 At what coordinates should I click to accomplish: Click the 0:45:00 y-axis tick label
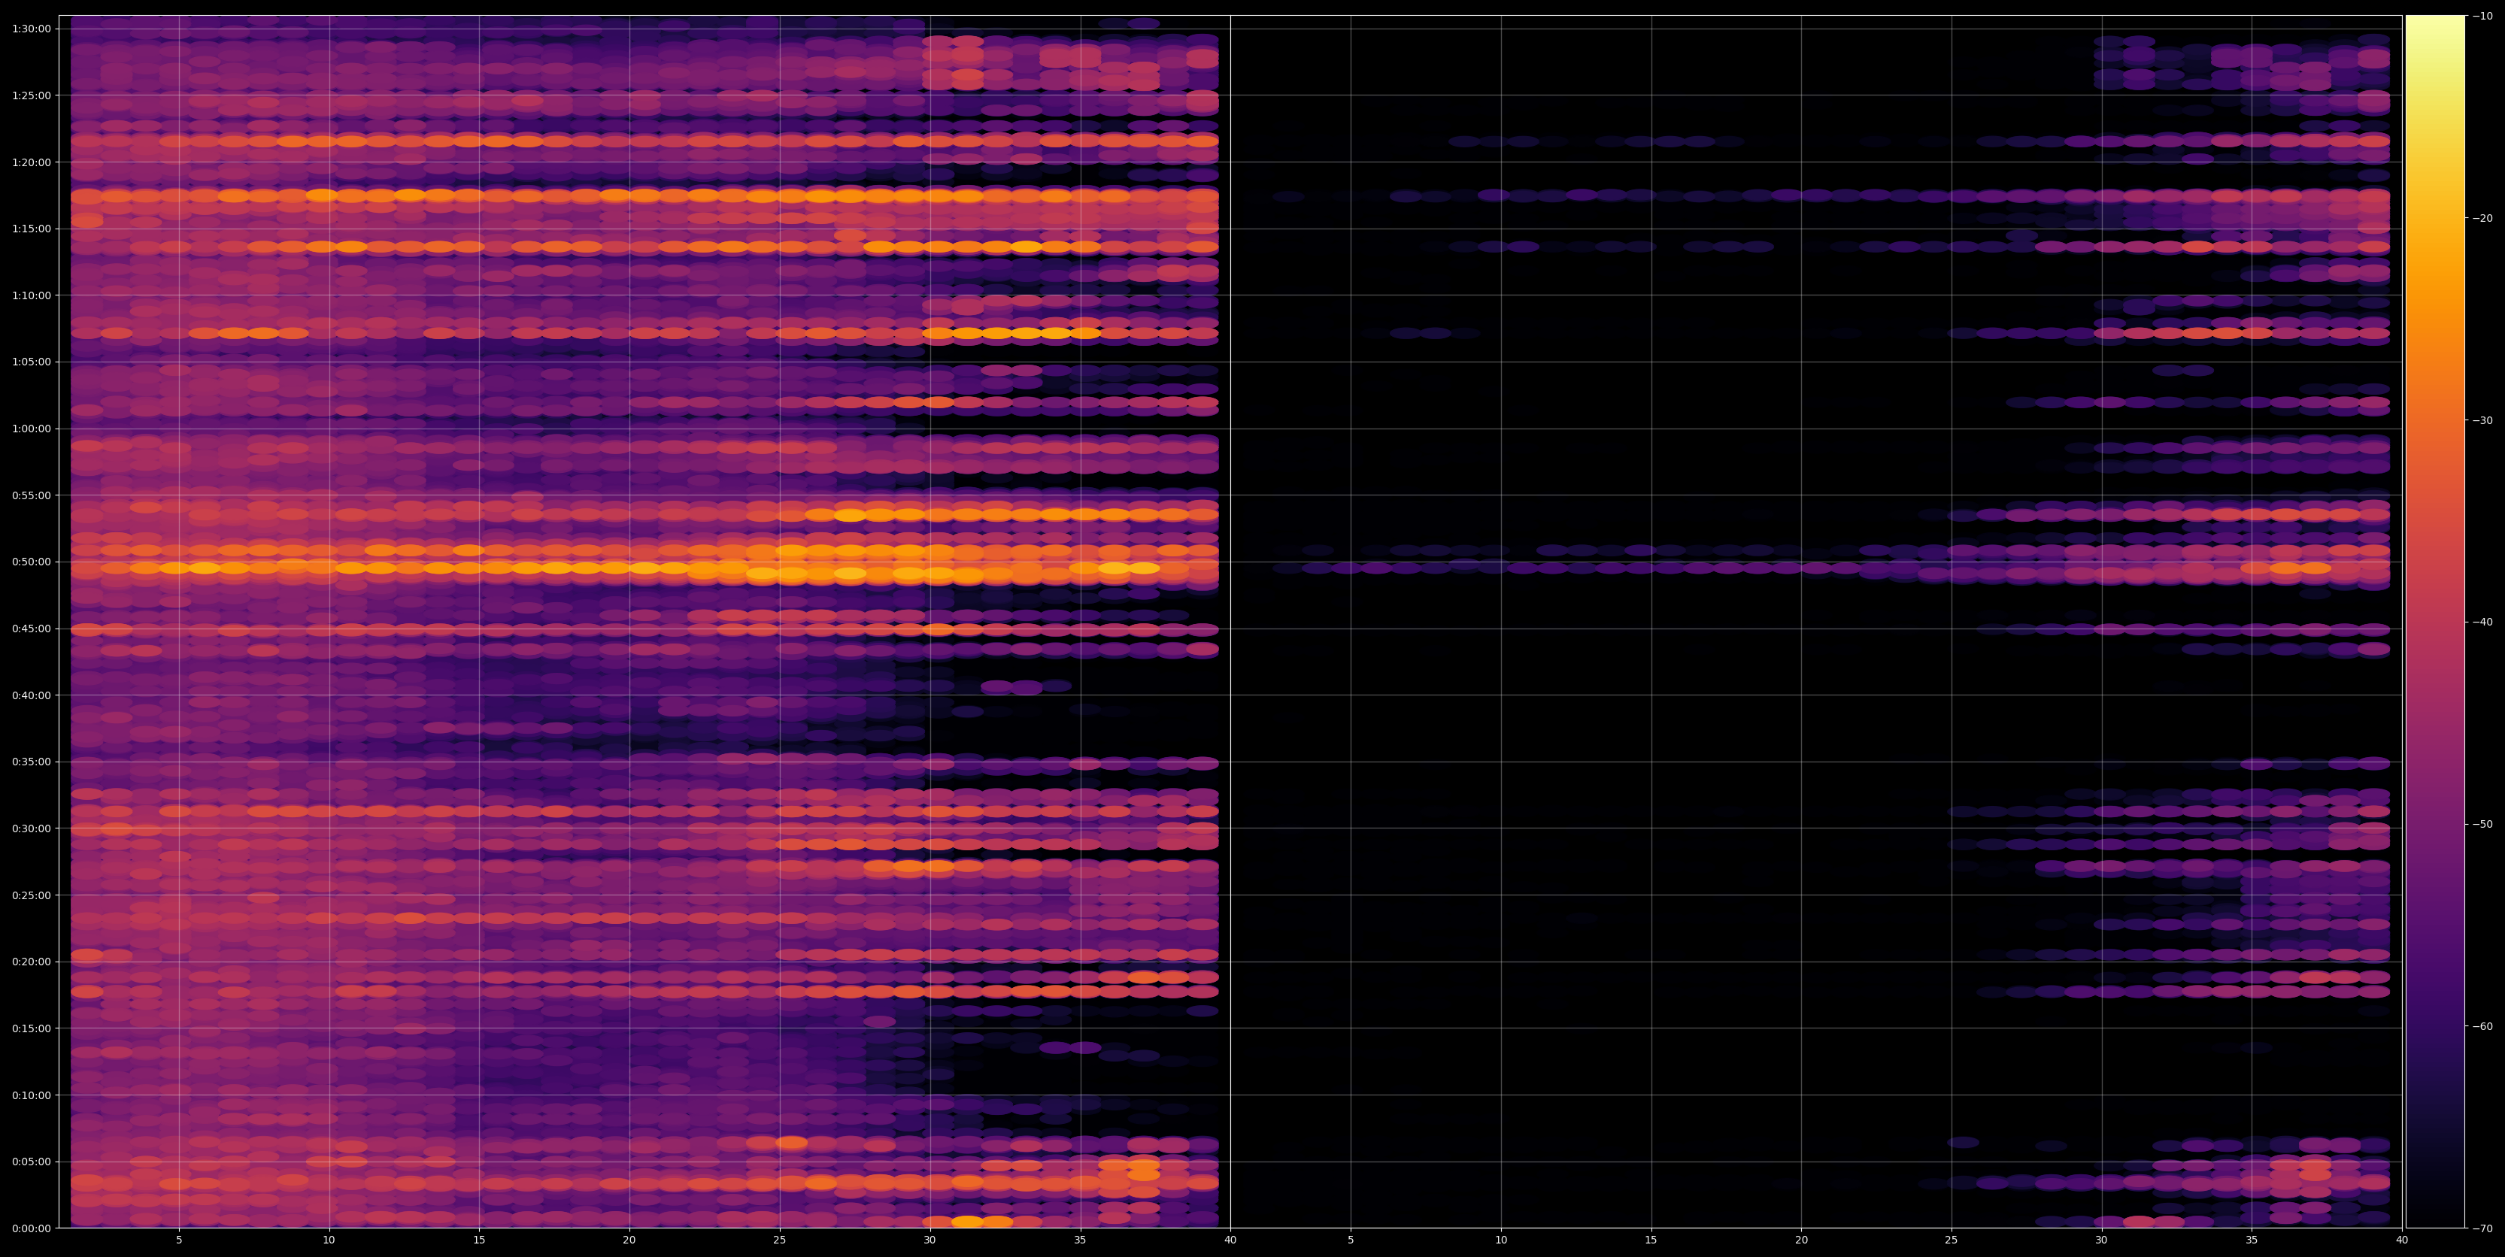coord(31,629)
